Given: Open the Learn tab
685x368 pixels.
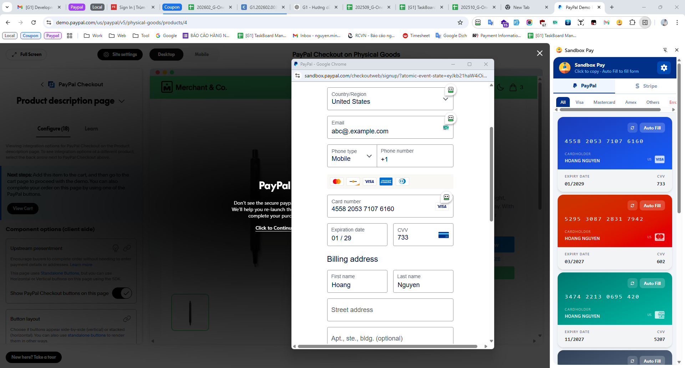Looking at the screenshot, I should [x=91, y=129].
